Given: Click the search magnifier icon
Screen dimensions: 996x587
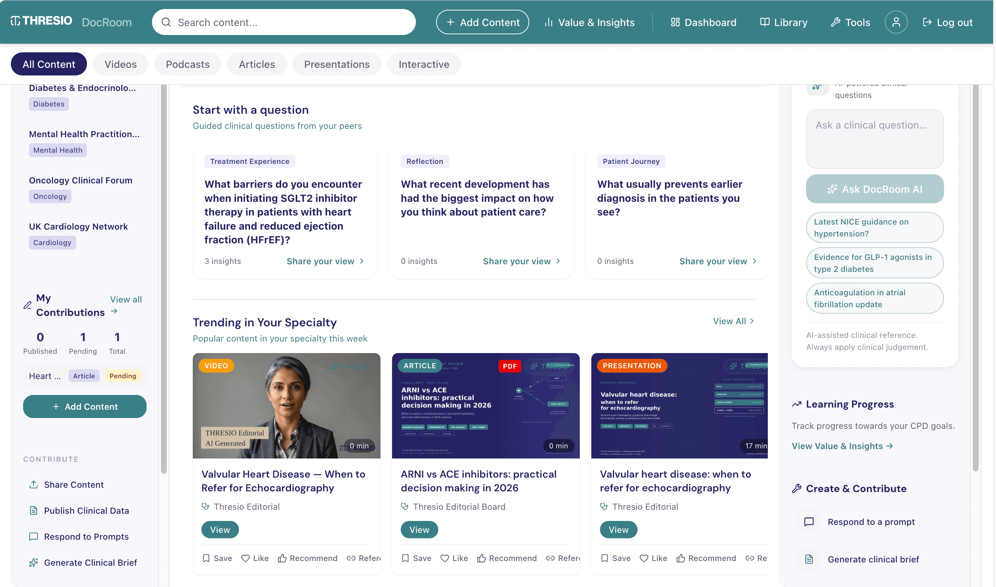Looking at the screenshot, I should [x=166, y=22].
